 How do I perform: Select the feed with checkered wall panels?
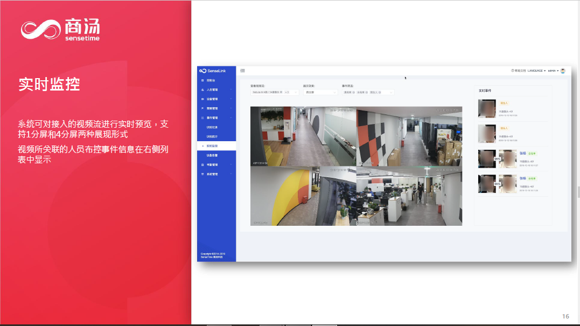click(x=409, y=136)
